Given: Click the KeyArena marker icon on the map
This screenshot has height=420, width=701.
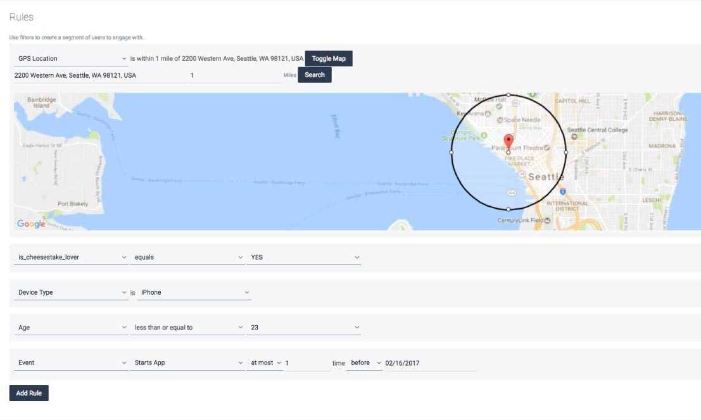Looking at the screenshot, I should pyautogui.click(x=487, y=114).
